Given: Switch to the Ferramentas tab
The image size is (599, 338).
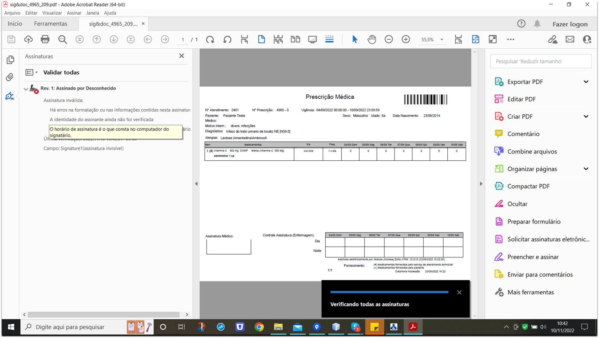Looking at the screenshot, I should click(x=51, y=24).
